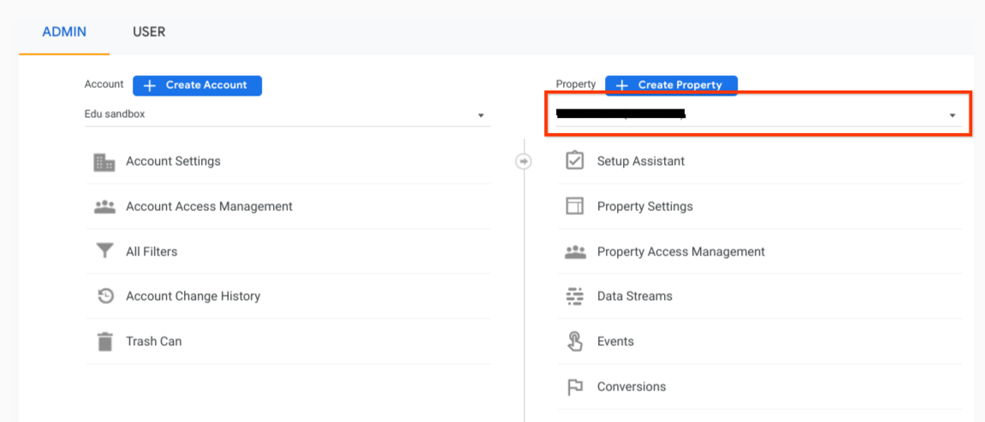Screen dimensions: 985x422
Task: Click the Trash Can bin icon
Action: (104, 342)
